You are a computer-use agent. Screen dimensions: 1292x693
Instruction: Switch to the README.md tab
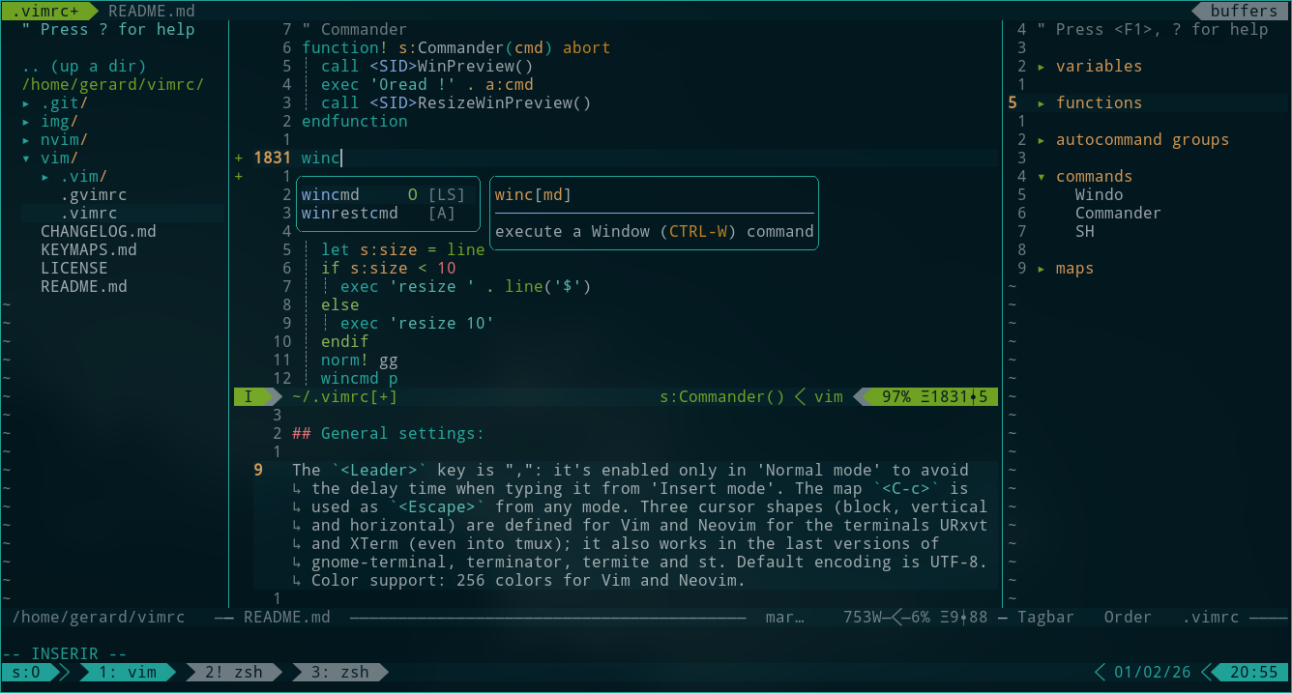point(151,11)
